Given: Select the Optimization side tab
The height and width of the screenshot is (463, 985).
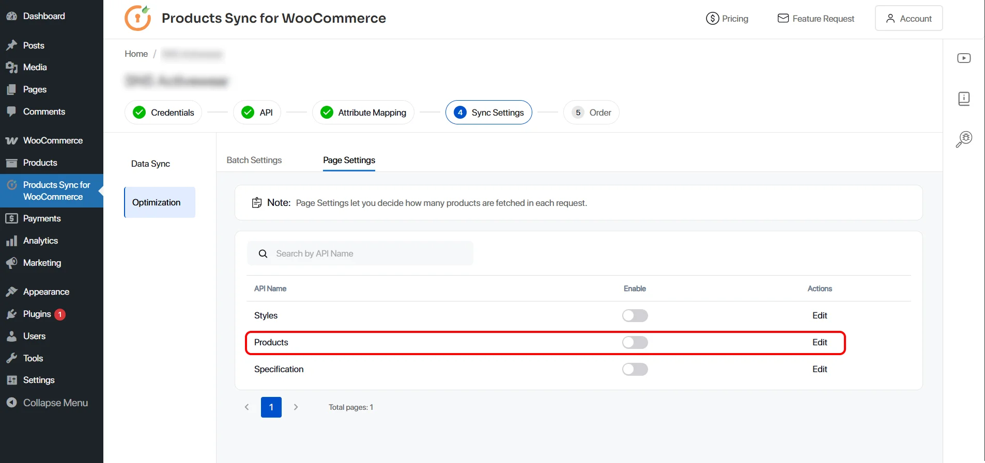Looking at the screenshot, I should click(x=160, y=202).
